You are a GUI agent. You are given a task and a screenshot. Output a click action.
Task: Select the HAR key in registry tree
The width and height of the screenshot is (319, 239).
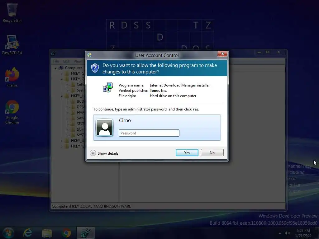[80, 112]
